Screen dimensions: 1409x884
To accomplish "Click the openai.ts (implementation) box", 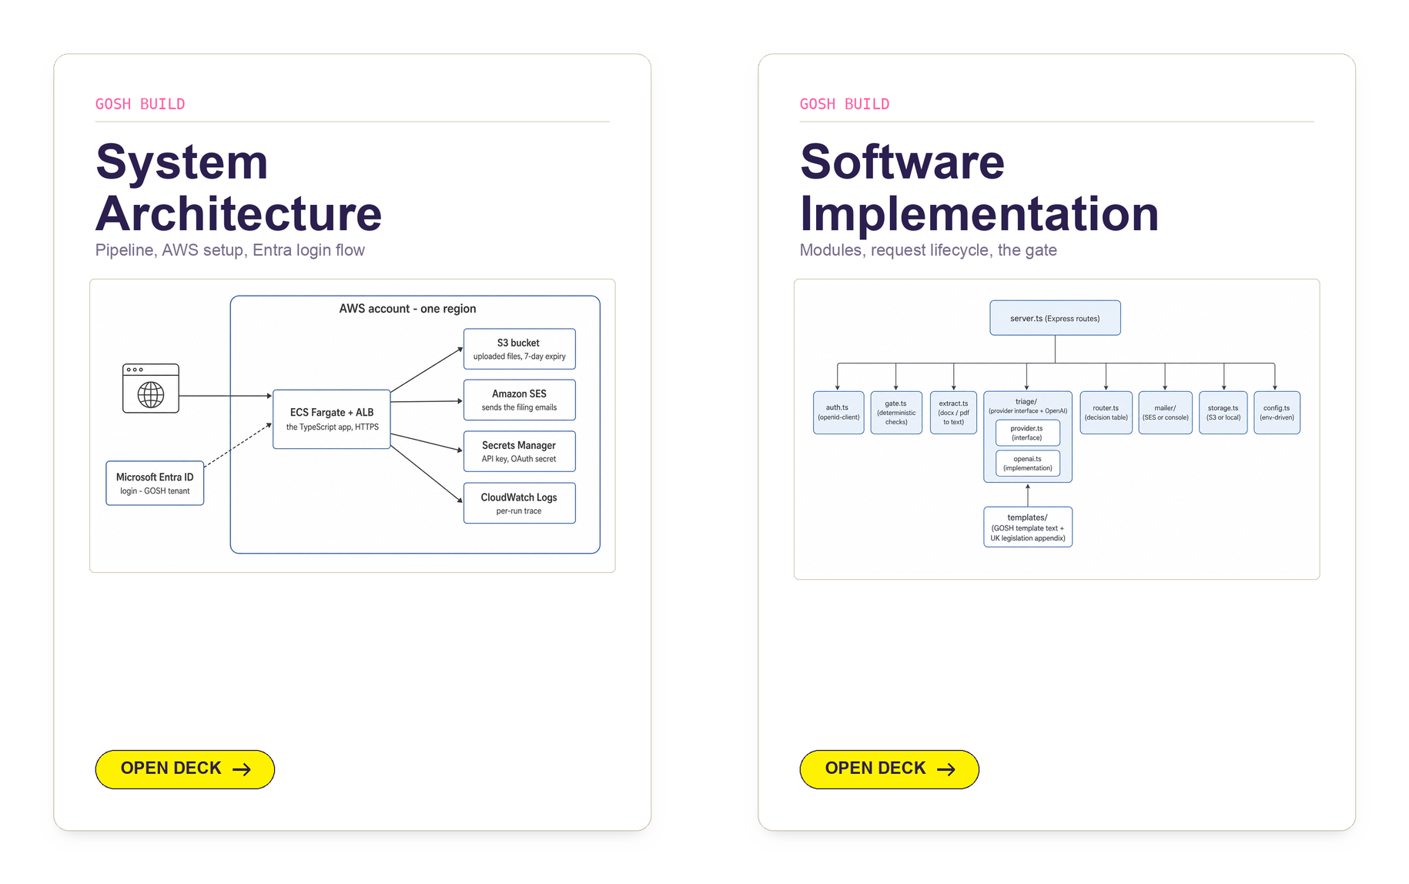I will click(x=1028, y=464).
